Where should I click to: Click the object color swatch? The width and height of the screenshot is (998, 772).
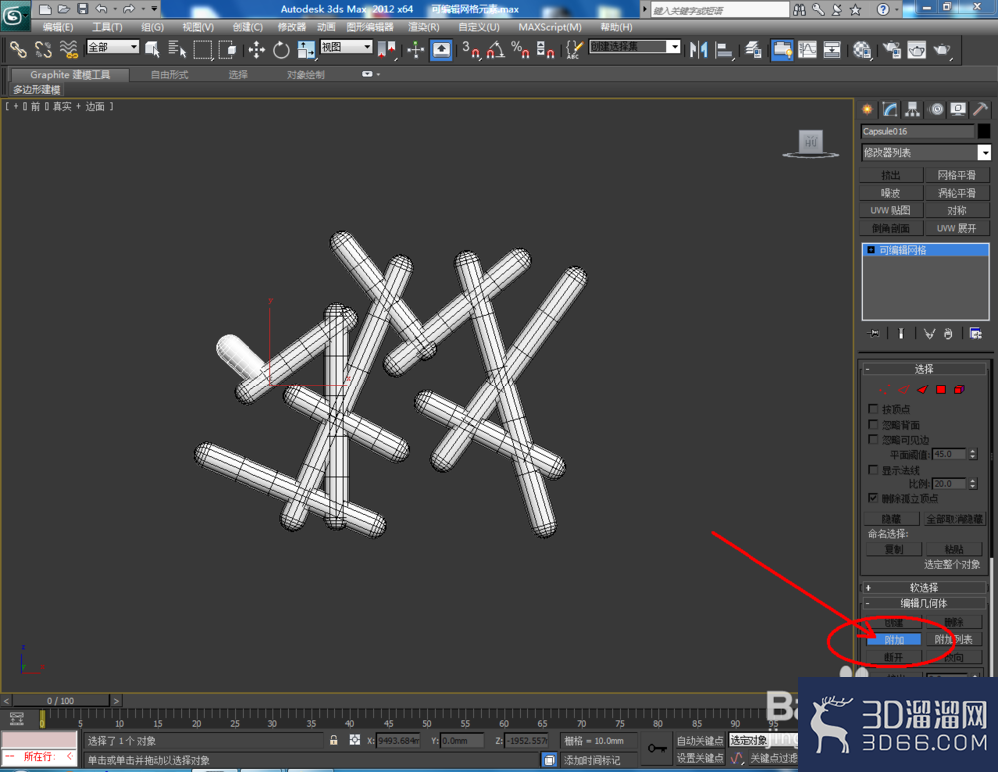pos(983,131)
